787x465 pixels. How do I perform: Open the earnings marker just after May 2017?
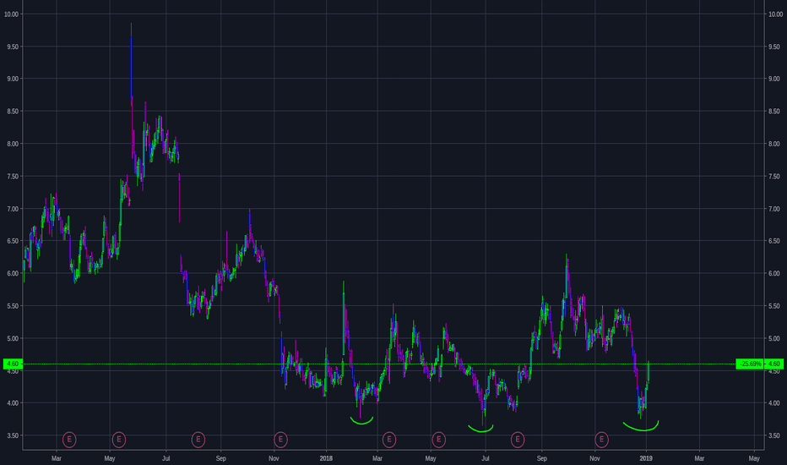[x=118, y=440]
